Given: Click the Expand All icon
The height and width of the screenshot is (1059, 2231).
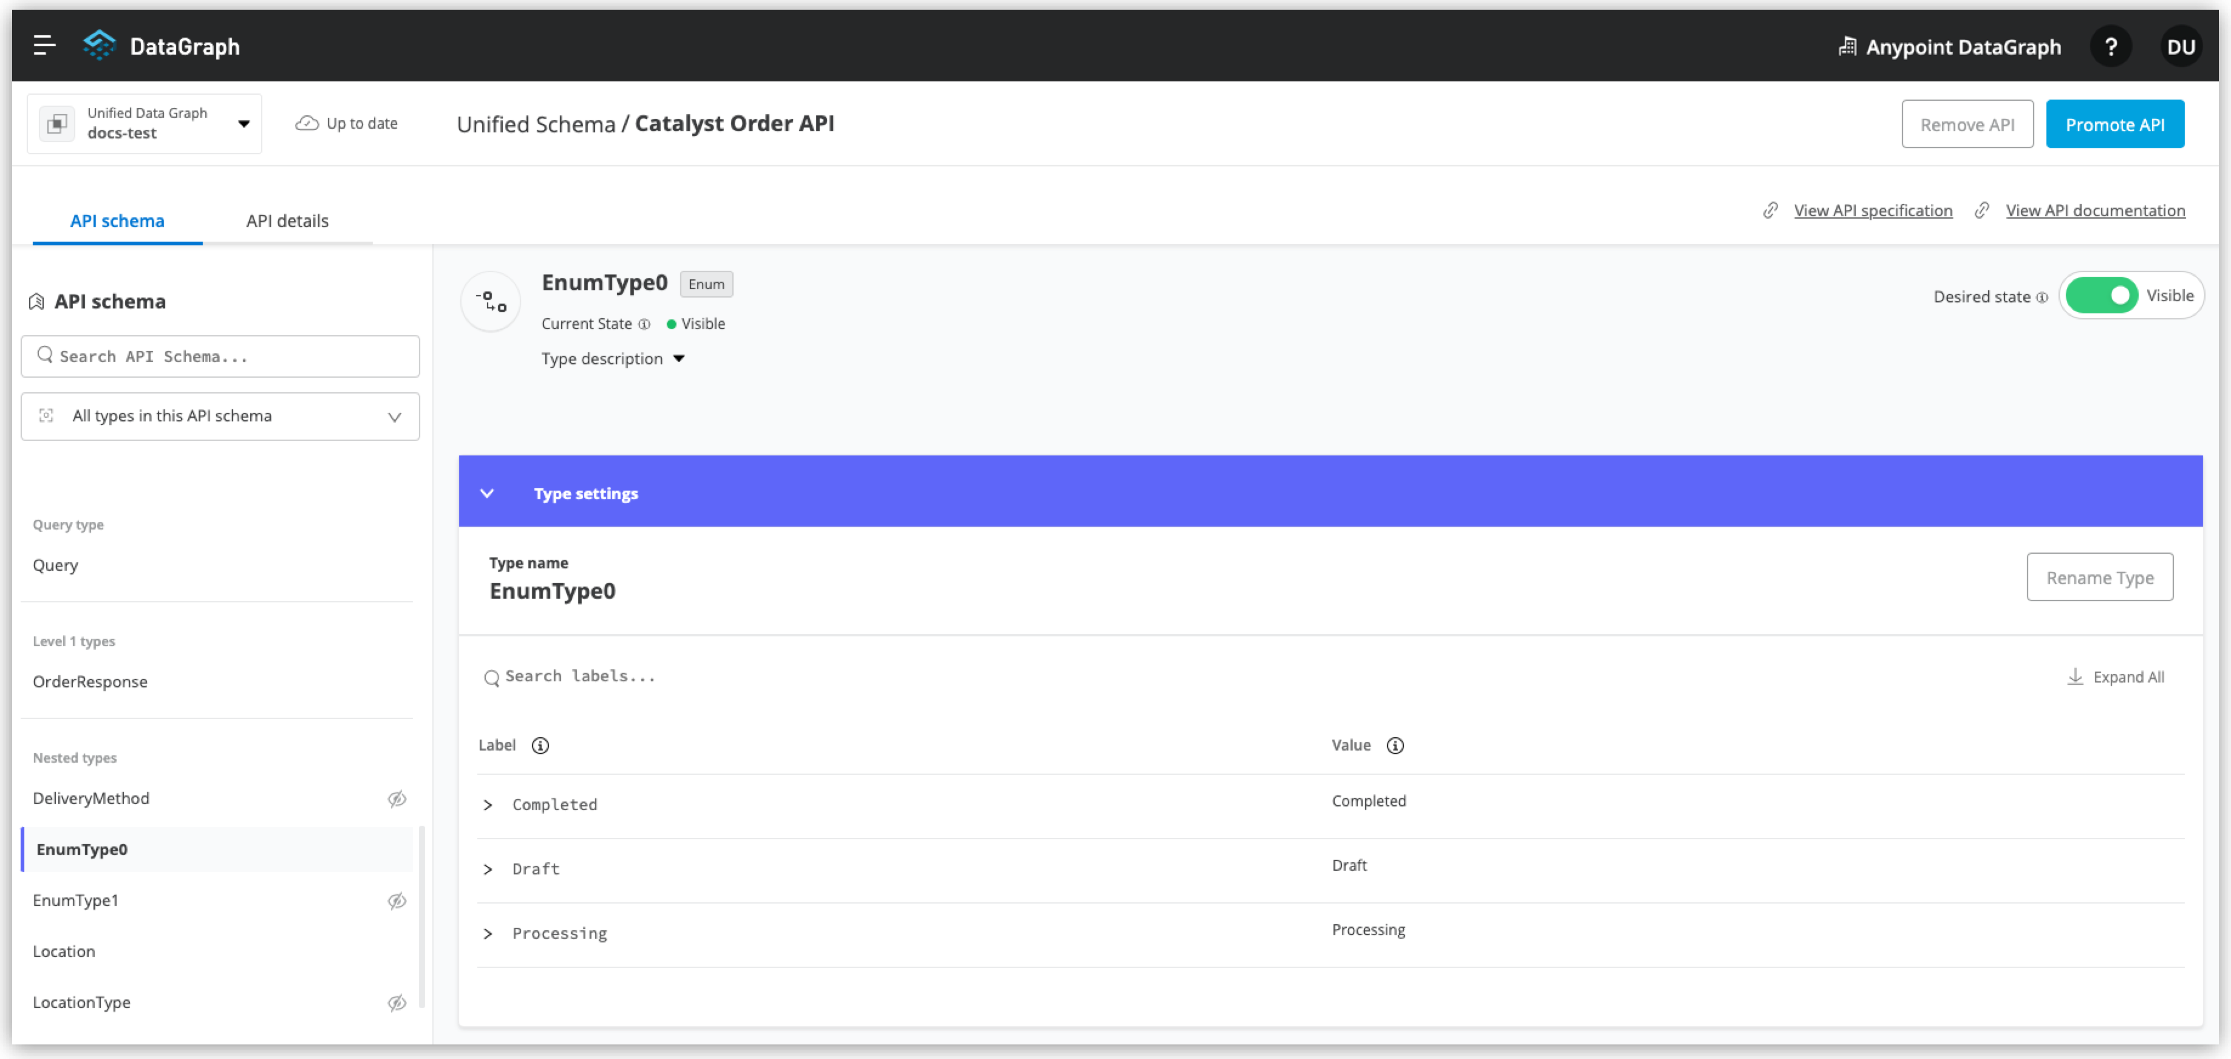Looking at the screenshot, I should tap(2075, 676).
